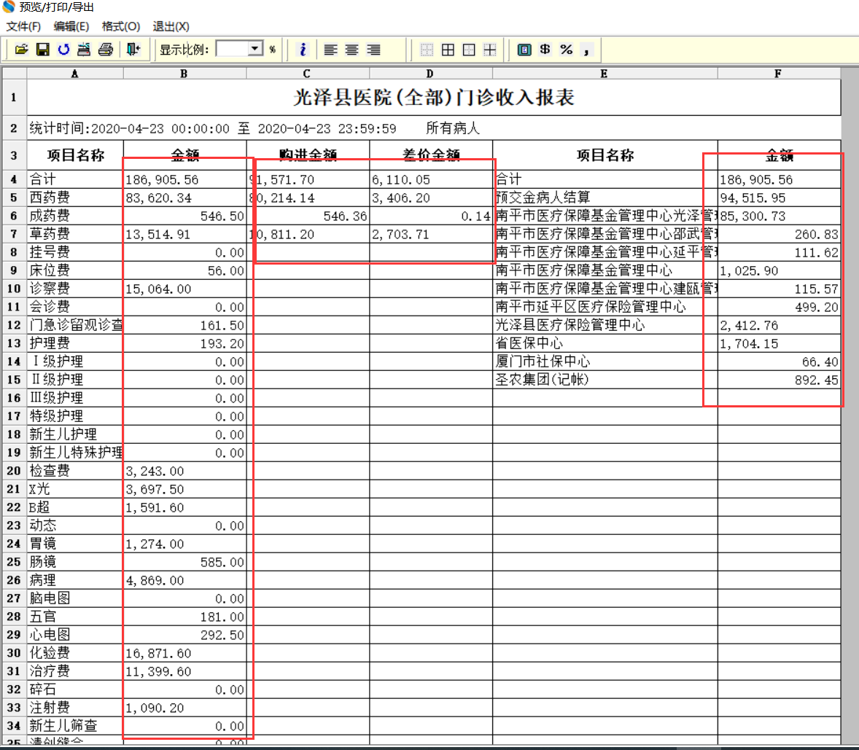The height and width of the screenshot is (750, 859).
Task: Click inside the 显示比例 input box
Action: point(233,49)
